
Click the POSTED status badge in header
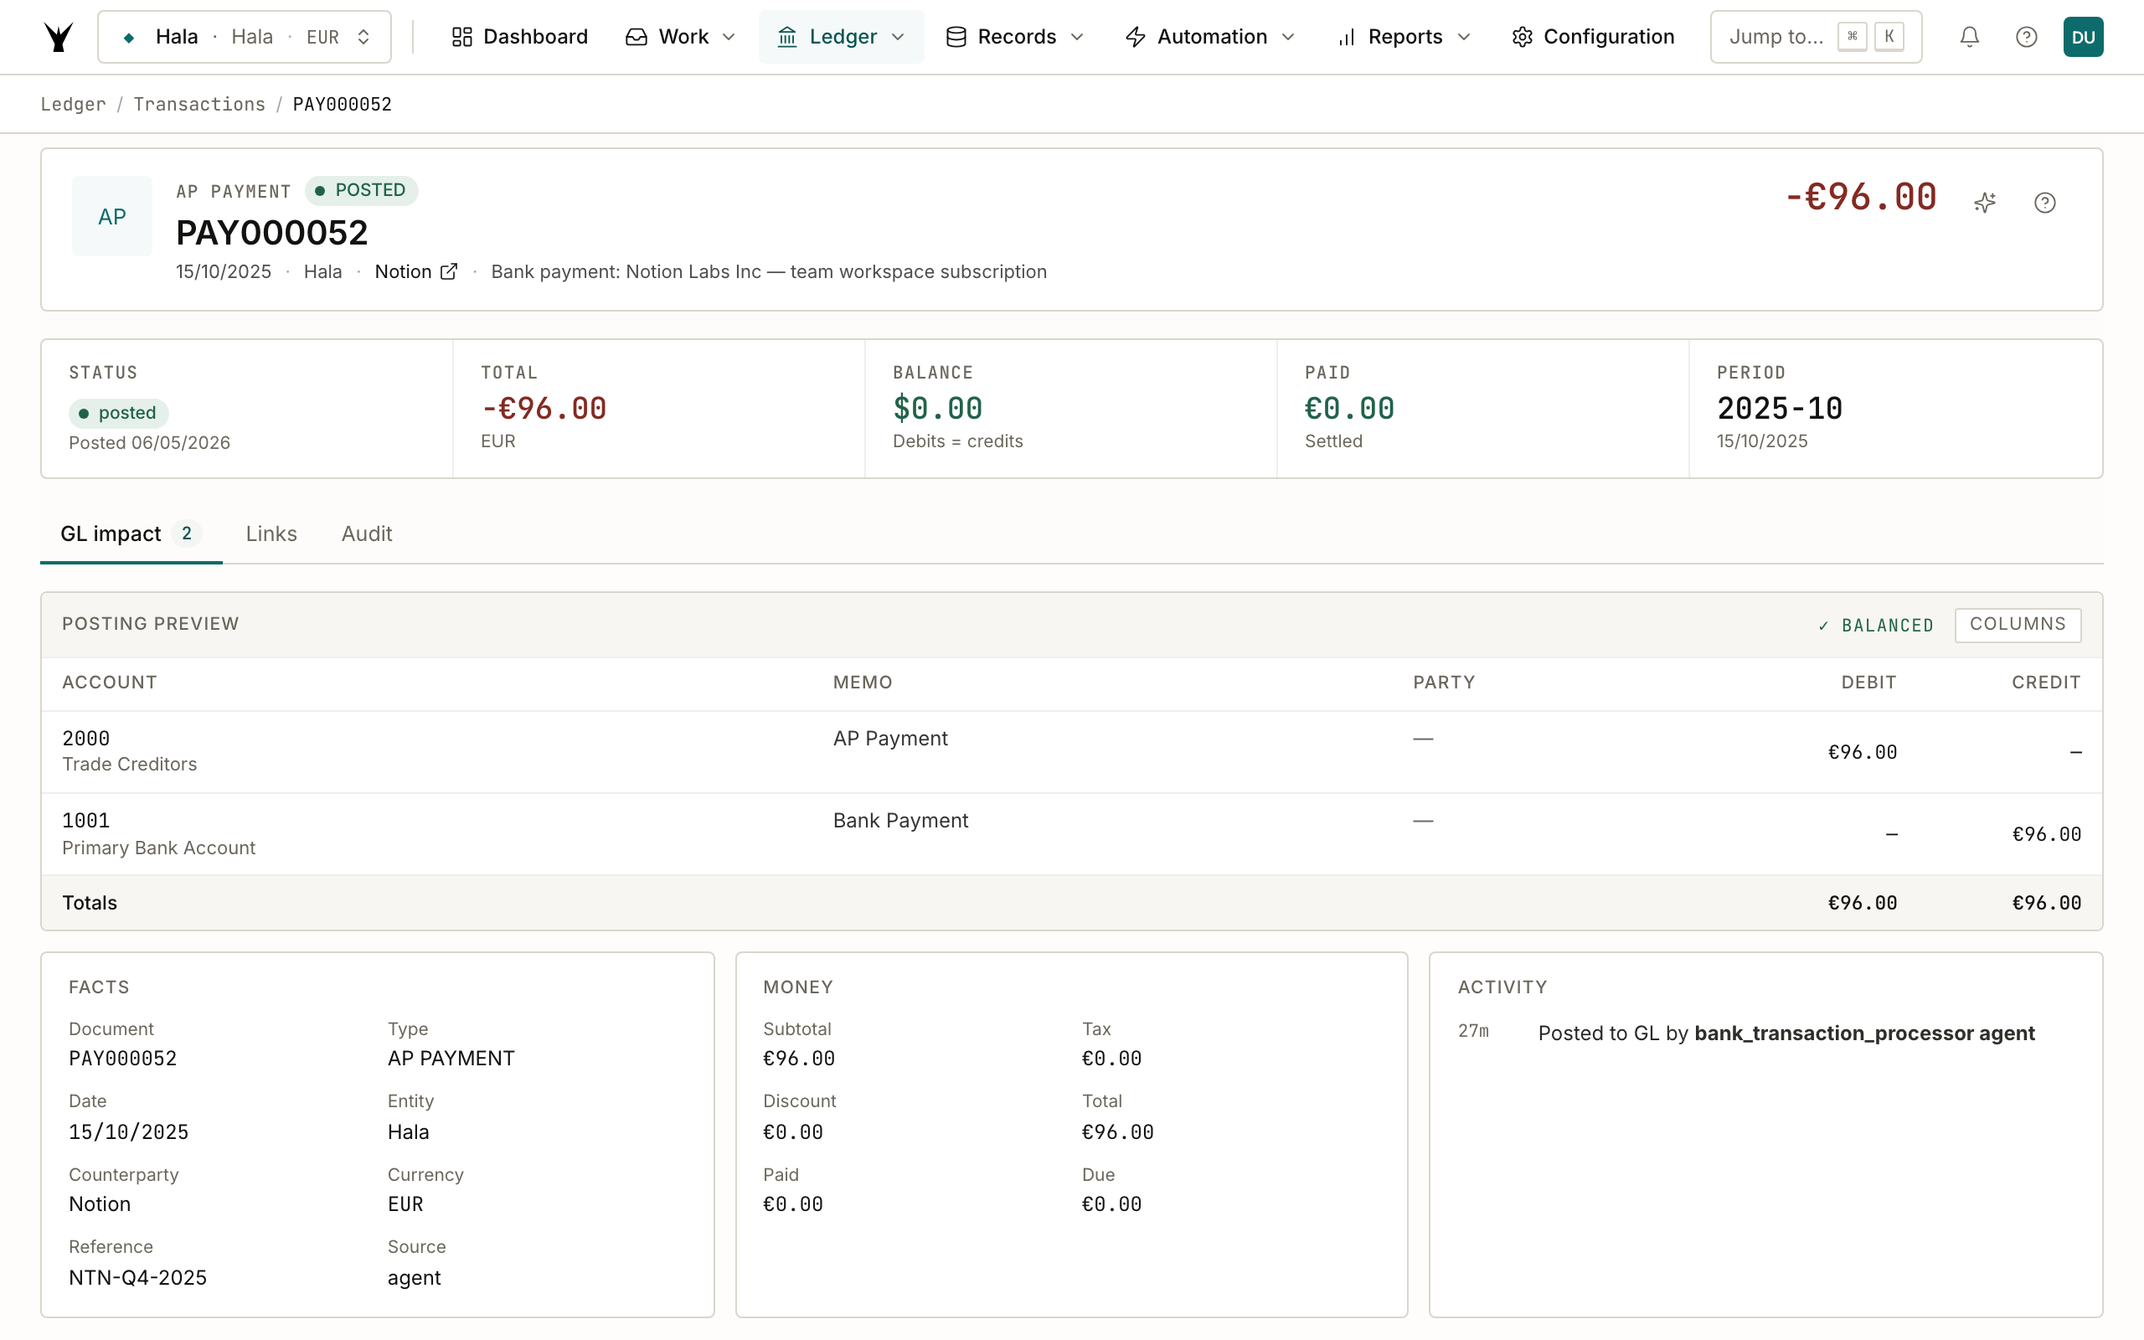click(362, 191)
